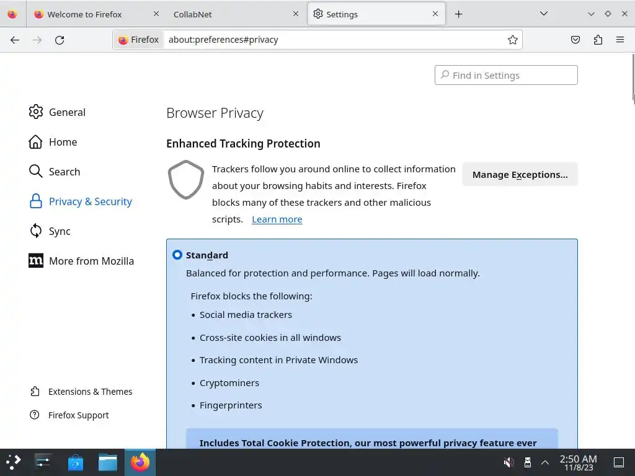The width and height of the screenshot is (635, 476).
Task: Open the Firefox Support link
Action: point(79,415)
